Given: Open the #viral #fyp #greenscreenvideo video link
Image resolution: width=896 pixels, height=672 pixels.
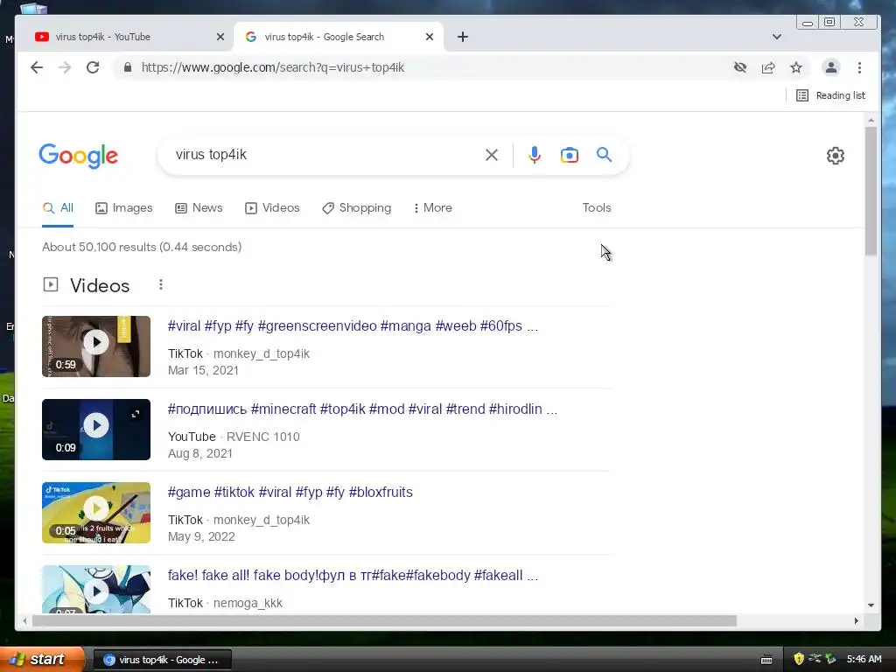Looking at the screenshot, I should tap(353, 325).
